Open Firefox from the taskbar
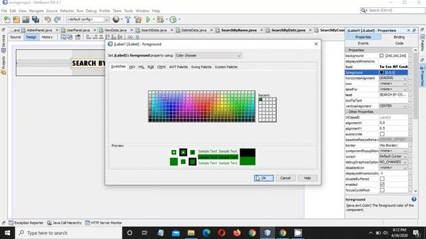 pos(237,233)
